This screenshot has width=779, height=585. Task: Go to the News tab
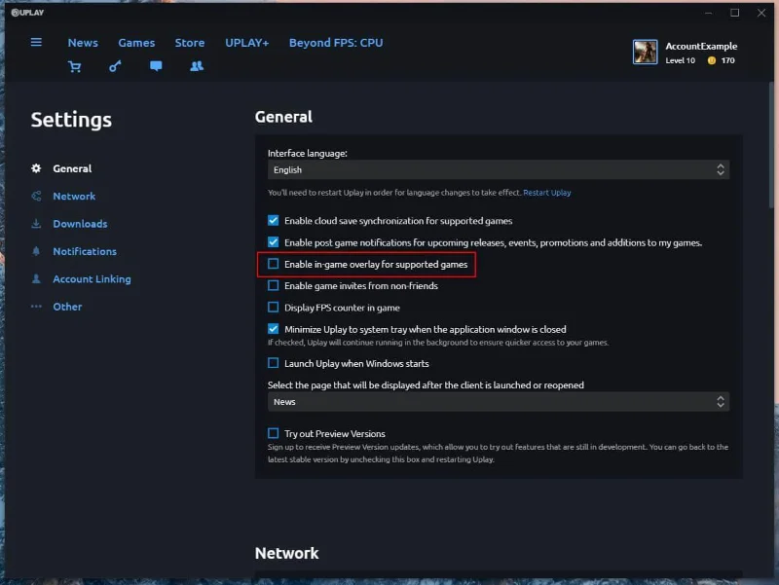coord(83,43)
